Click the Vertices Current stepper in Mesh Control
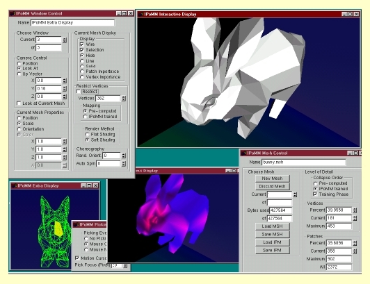Viewport: 370px width, 284px height. coord(355,218)
